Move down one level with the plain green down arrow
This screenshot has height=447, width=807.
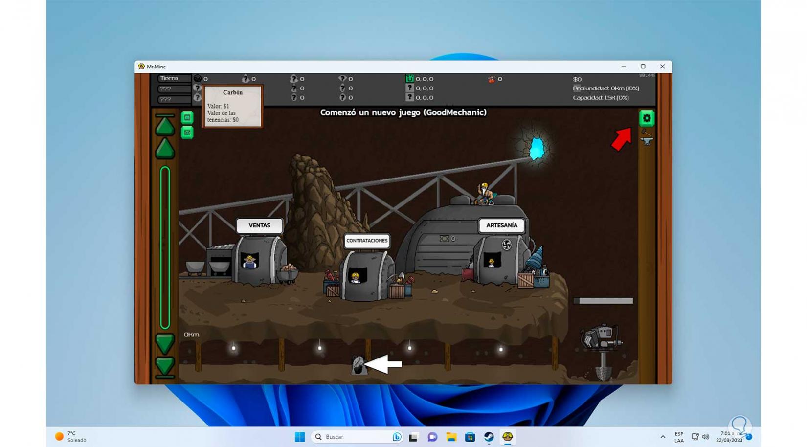[x=165, y=343]
